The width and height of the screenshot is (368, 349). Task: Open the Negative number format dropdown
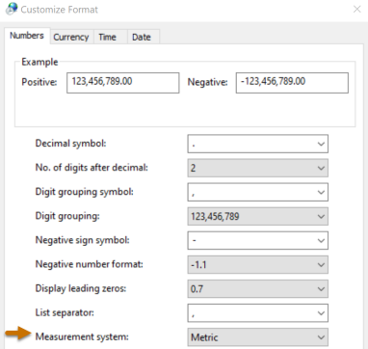(x=257, y=264)
